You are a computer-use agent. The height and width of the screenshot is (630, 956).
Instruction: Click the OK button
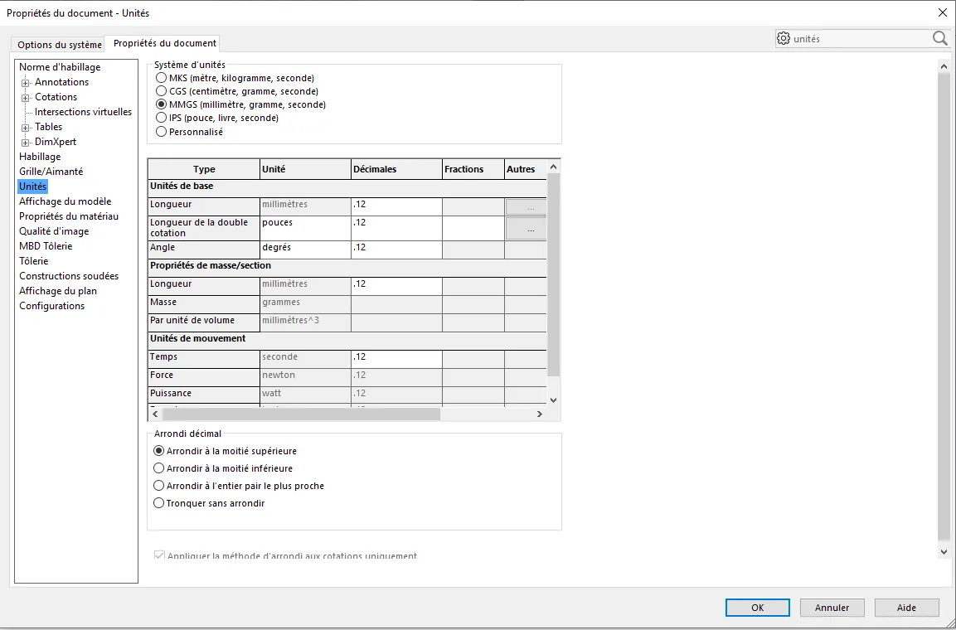[757, 608]
